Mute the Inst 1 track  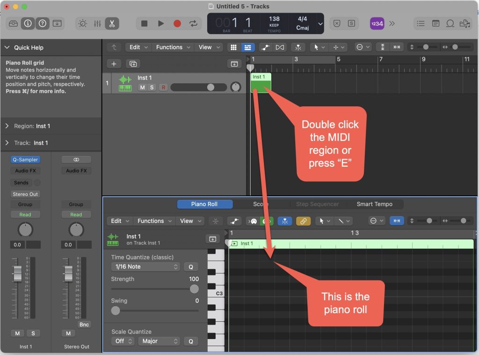tap(142, 88)
